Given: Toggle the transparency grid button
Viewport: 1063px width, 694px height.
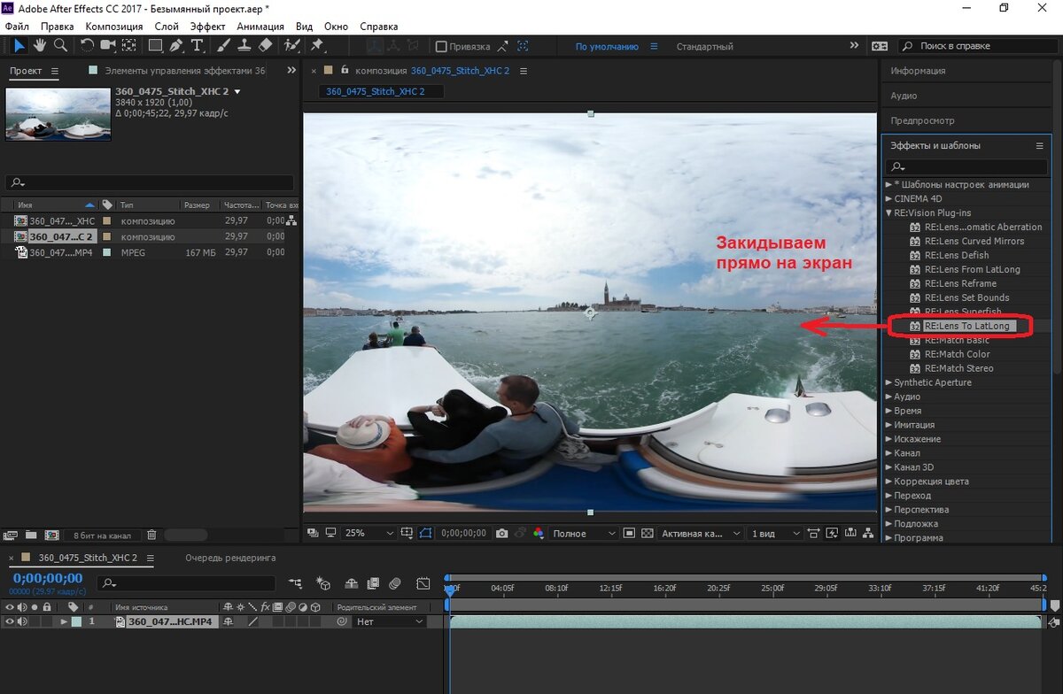Looking at the screenshot, I should pyautogui.click(x=647, y=534).
